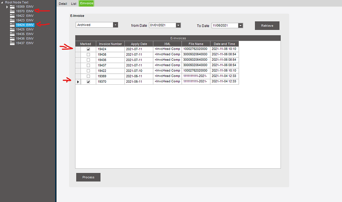The height and width of the screenshot is (202, 342).
Task: Click the folder icon beside 19422 EINV
Action: pos(12,16)
